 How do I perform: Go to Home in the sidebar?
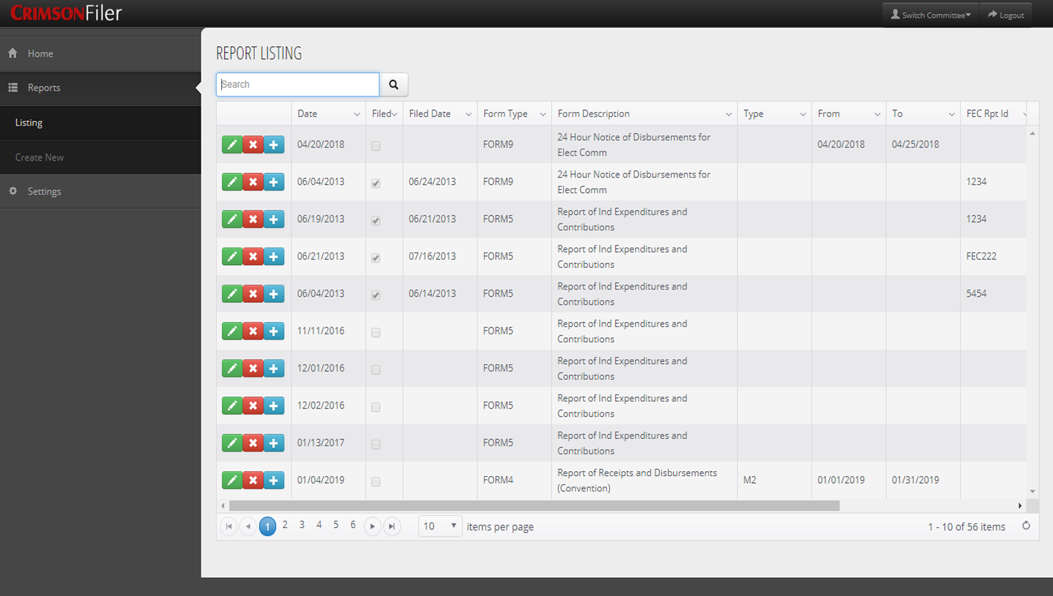point(100,53)
